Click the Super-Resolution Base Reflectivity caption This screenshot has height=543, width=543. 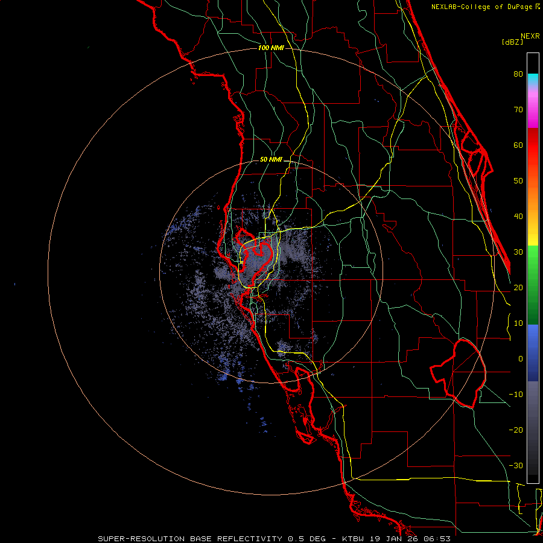click(274, 539)
